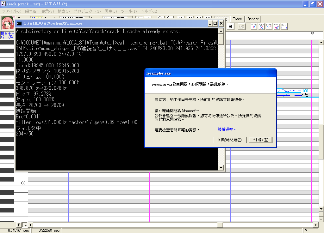Screen dimensions: 324x233
Task: Select the P1P4 crossfade icon
Action: coord(269,27)
